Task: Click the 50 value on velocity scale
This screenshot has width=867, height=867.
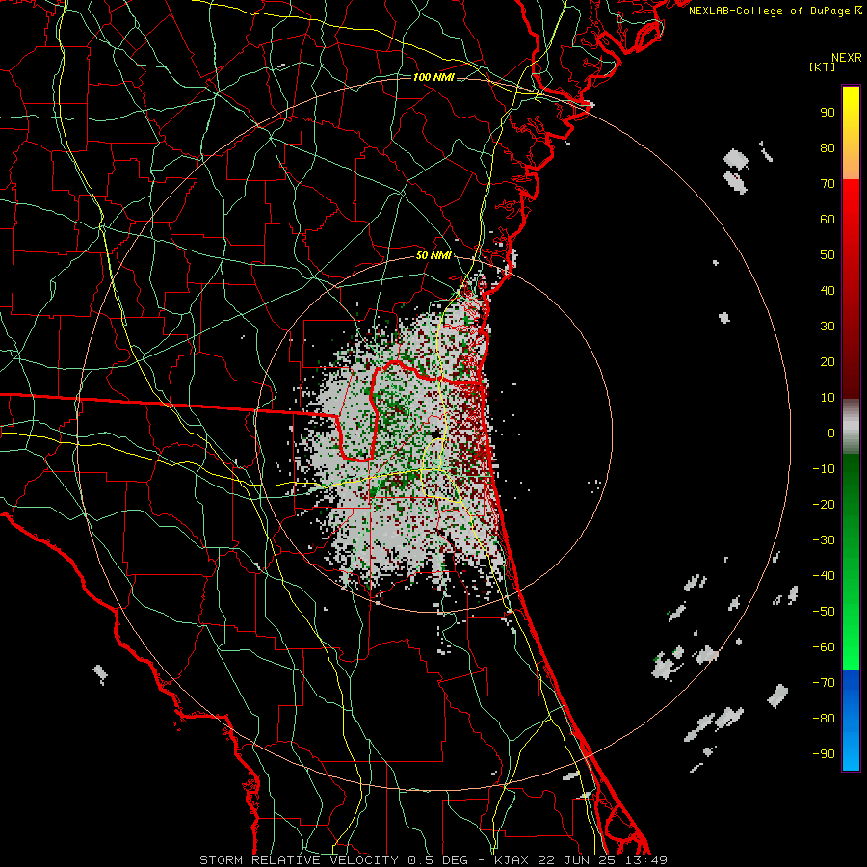Action: coord(828,255)
